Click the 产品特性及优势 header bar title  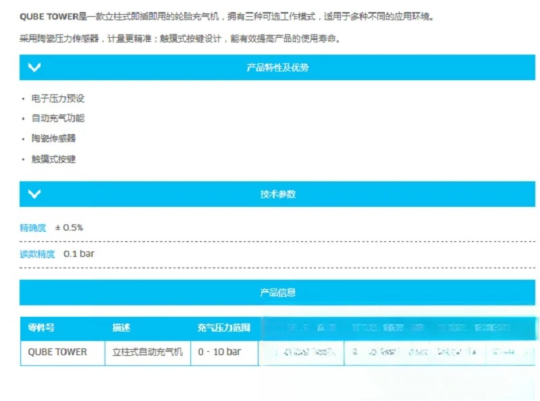pyautogui.click(x=277, y=67)
